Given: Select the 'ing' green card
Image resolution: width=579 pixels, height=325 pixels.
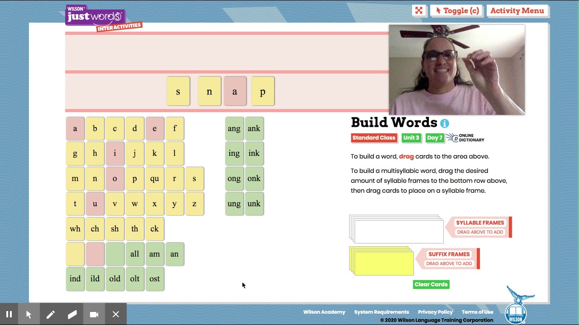Looking at the screenshot, I should pos(234,153).
